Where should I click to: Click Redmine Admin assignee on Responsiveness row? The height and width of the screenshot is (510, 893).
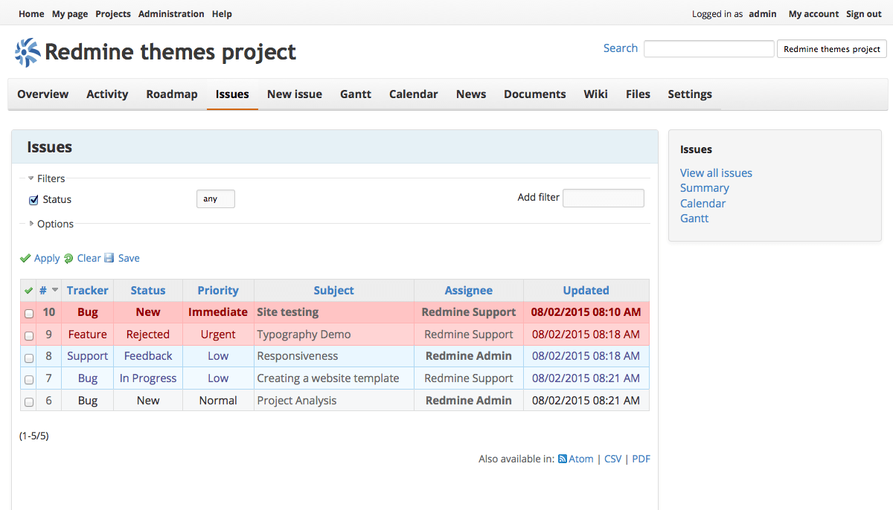[x=469, y=356]
